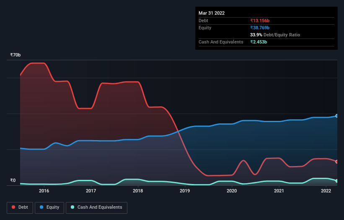Click the 2019 axis label

tap(185, 191)
